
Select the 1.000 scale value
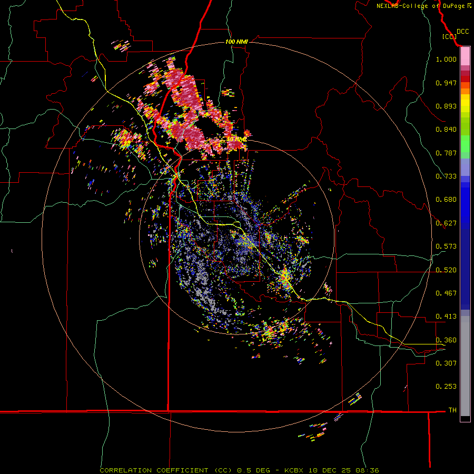(x=446, y=59)
